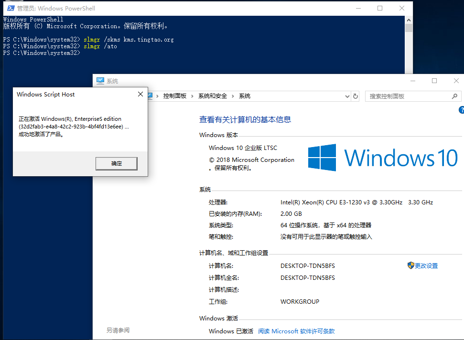Click the workgroup value WORKGROUP
Viewport: 464px width, 340px height.
click(300, 302)
